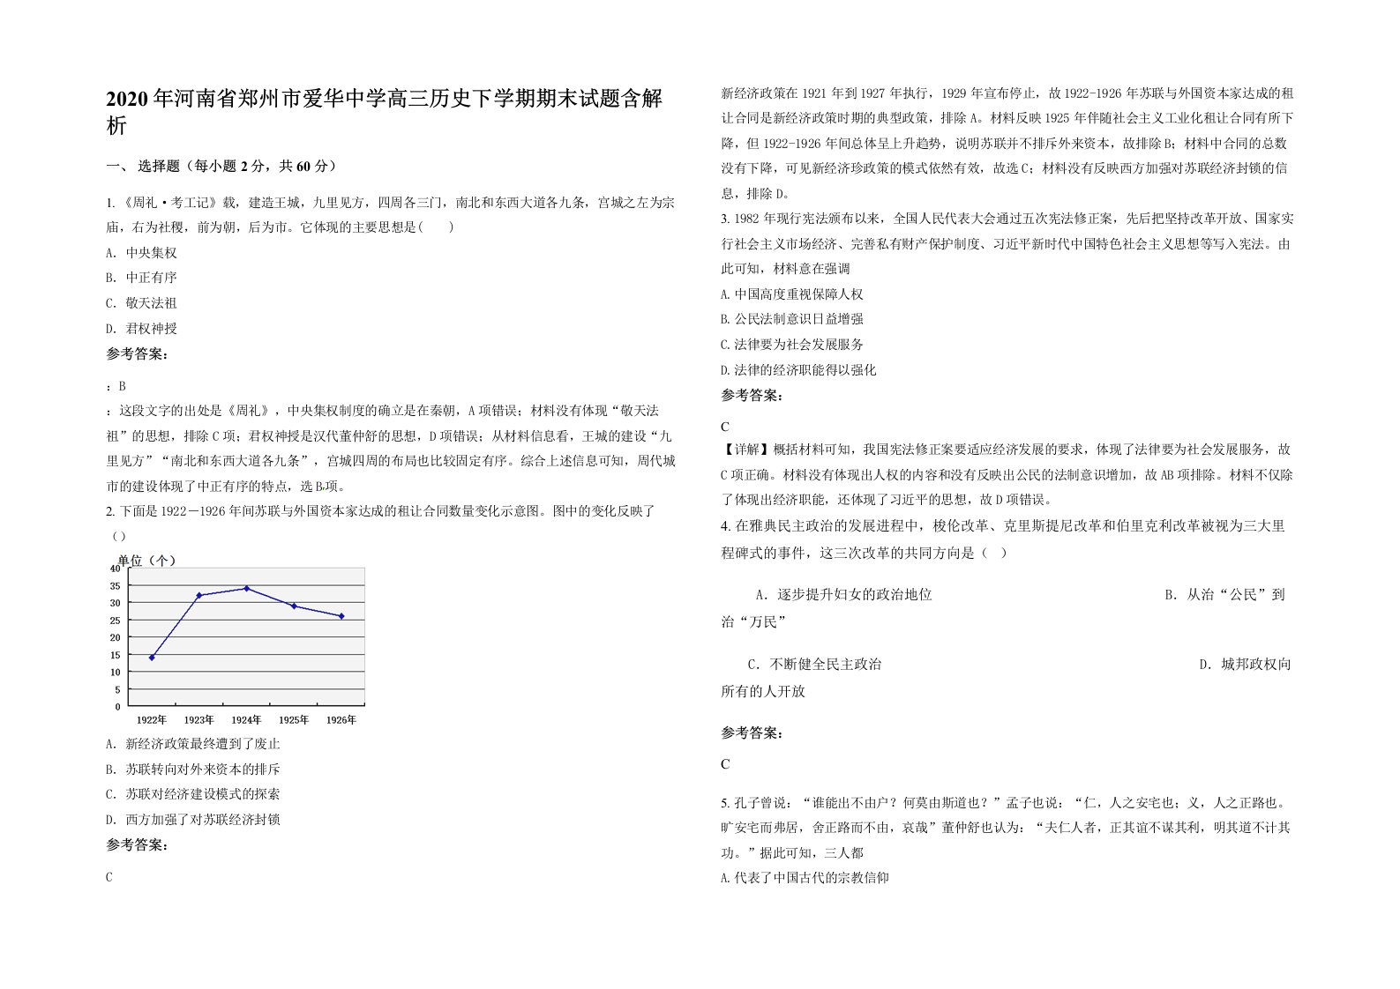Image resolution: width=1400 pixels, height=989 pixels.
Task: Click question 4 text '在雅典民主政治的发展进程中'
Action: 1003,539
